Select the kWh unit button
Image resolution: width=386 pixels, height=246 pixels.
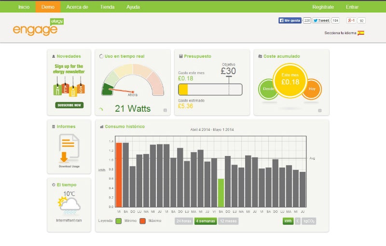(x=288, y=221)
